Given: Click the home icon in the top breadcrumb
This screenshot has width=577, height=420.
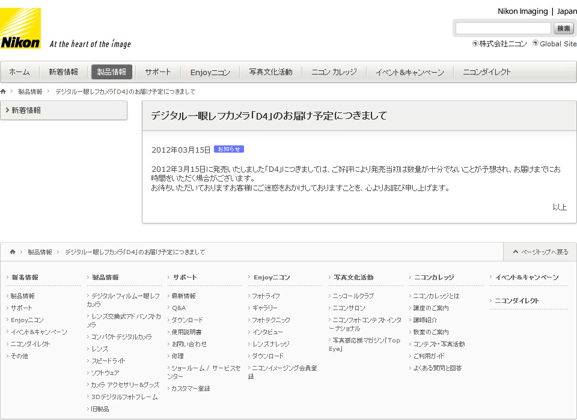Looking at the screenshot, I should 4,91.
